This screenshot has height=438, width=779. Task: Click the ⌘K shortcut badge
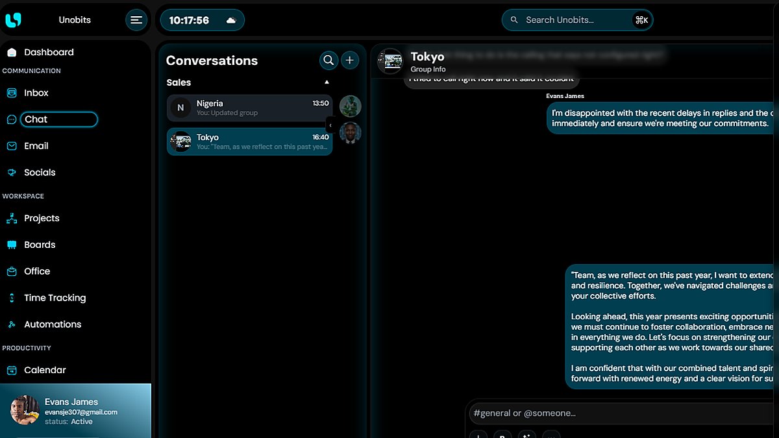641,20
